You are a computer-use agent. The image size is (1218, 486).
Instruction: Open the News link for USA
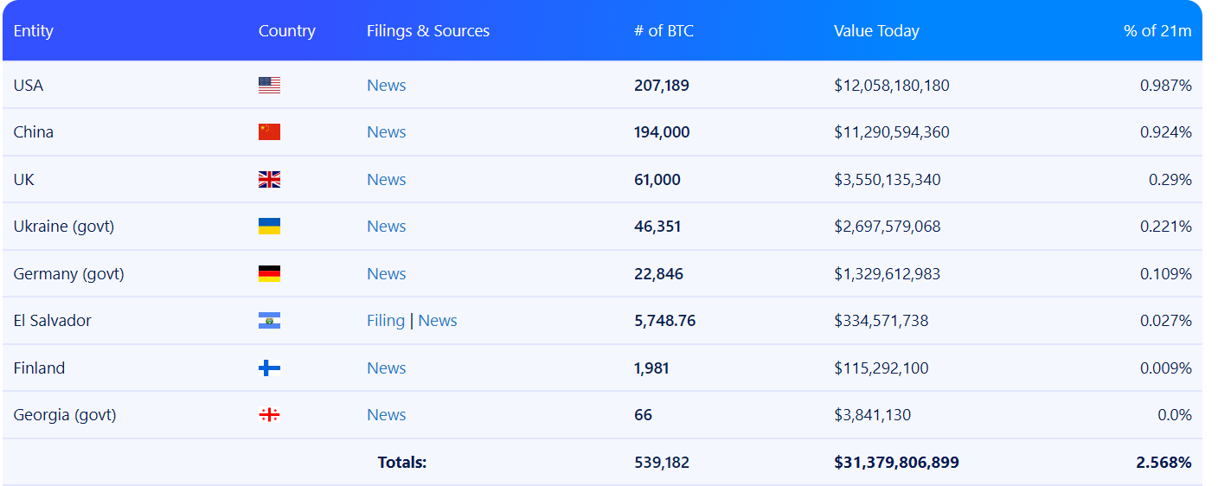coord(386,86)
